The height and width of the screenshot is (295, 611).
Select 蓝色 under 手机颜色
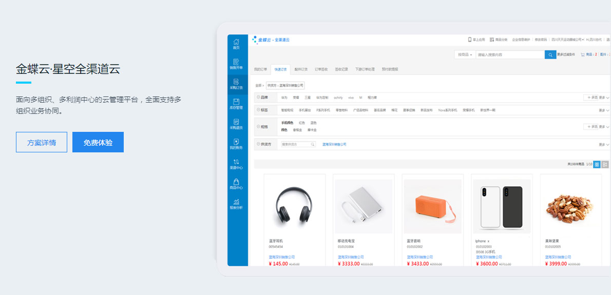(314, 123)
